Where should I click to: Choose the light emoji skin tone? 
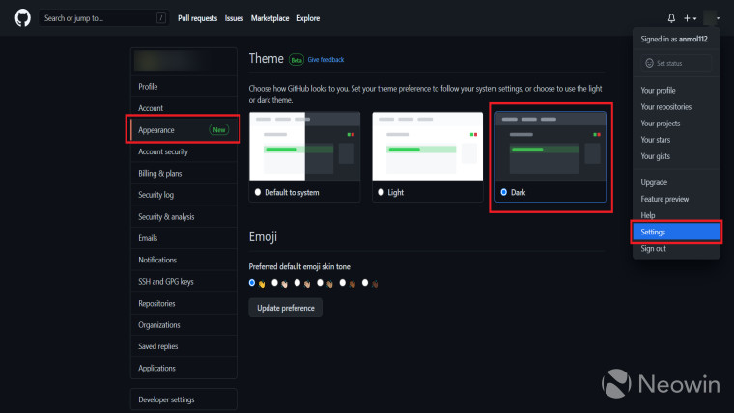[x=275, y=283]
